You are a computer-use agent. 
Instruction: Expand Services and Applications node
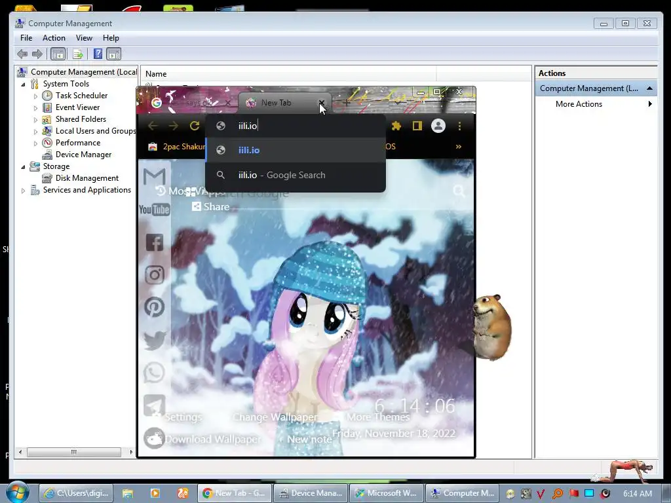[x=23, y=191]
